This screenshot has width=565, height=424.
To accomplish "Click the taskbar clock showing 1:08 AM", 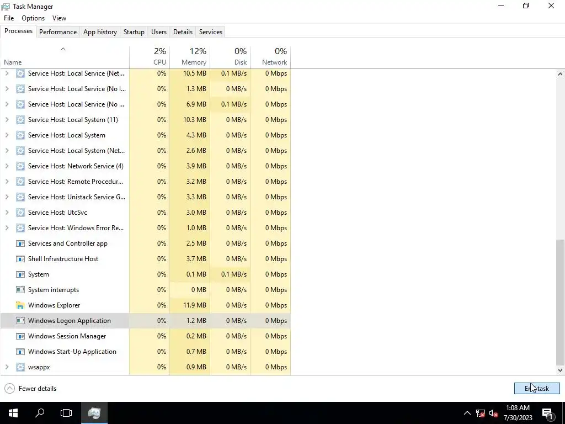I will click(518, 413).
